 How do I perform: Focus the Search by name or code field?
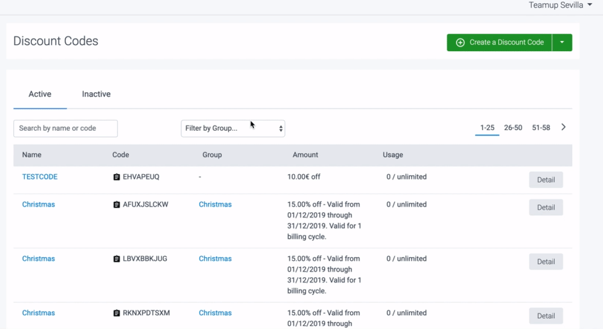(65, 128)
